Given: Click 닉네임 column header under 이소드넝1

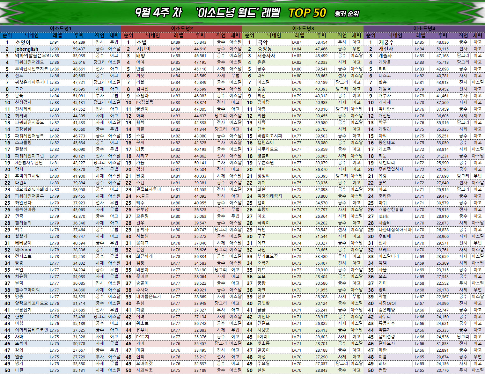Looking at the screenshot, I should [x=32, y=35].
